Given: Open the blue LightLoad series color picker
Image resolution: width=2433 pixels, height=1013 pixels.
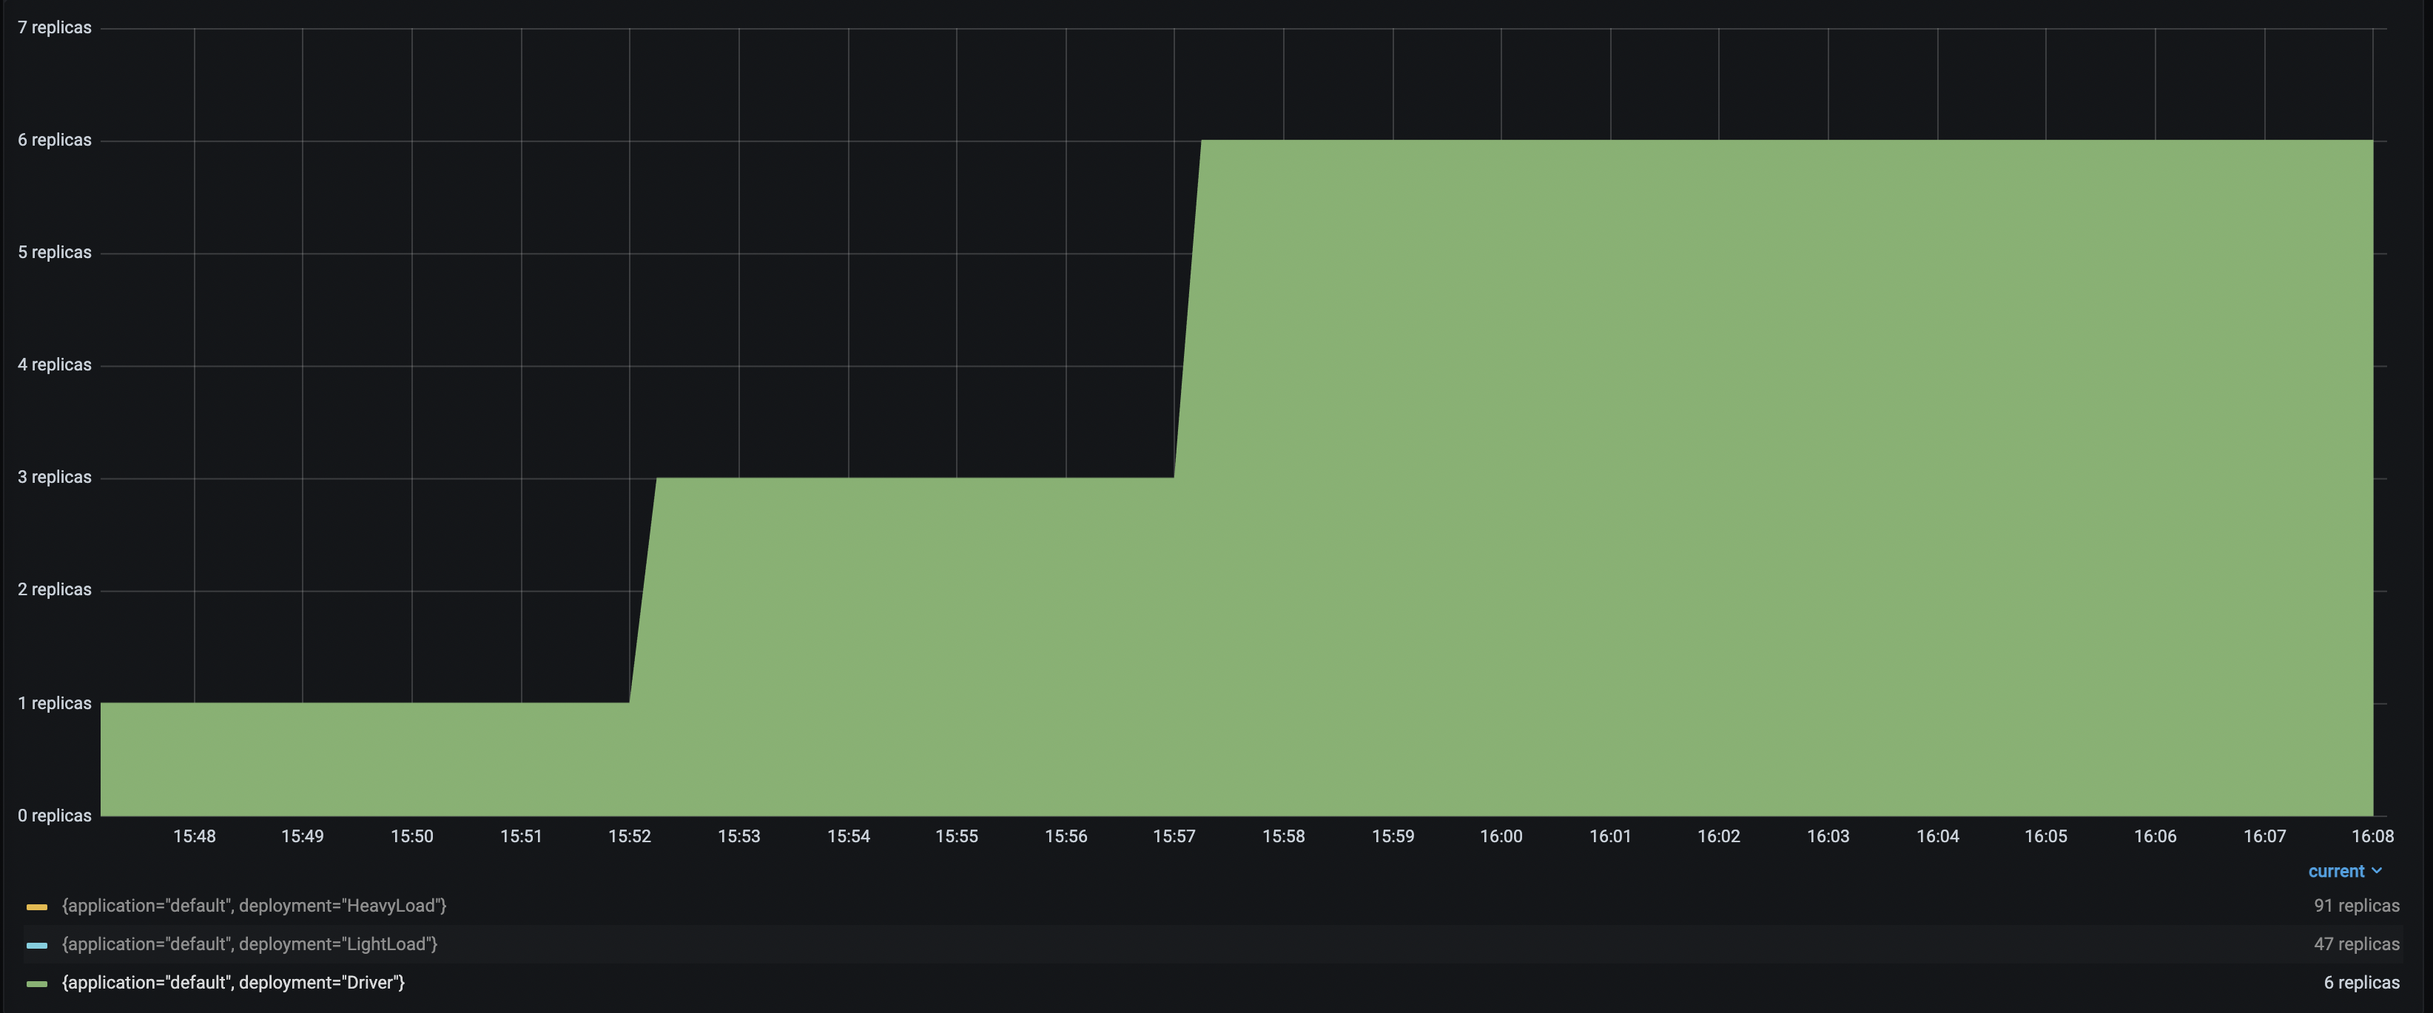Looking at the screenshot, I should (x=37, y=945).
